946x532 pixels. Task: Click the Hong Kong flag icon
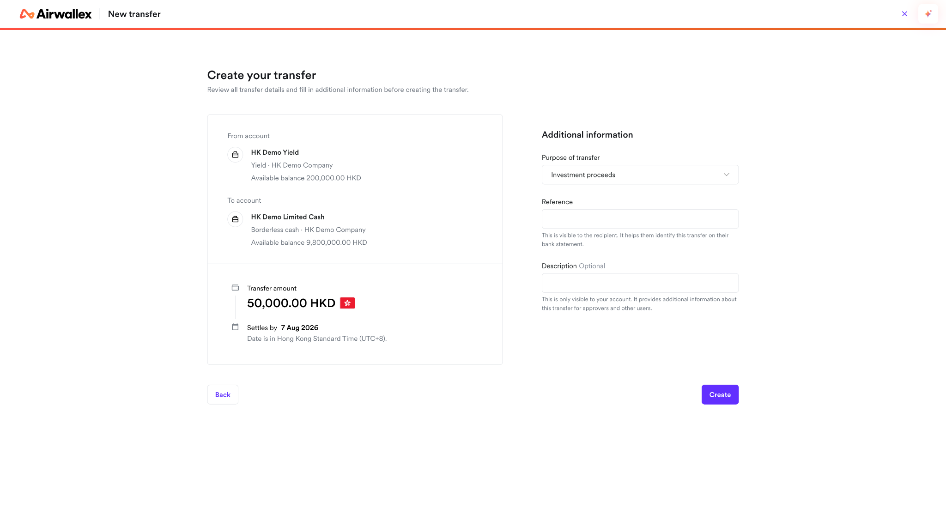tap(347, 303)
